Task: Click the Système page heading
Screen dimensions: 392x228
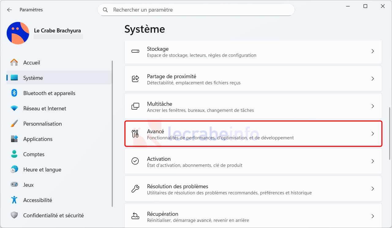Action: (145, 29)
